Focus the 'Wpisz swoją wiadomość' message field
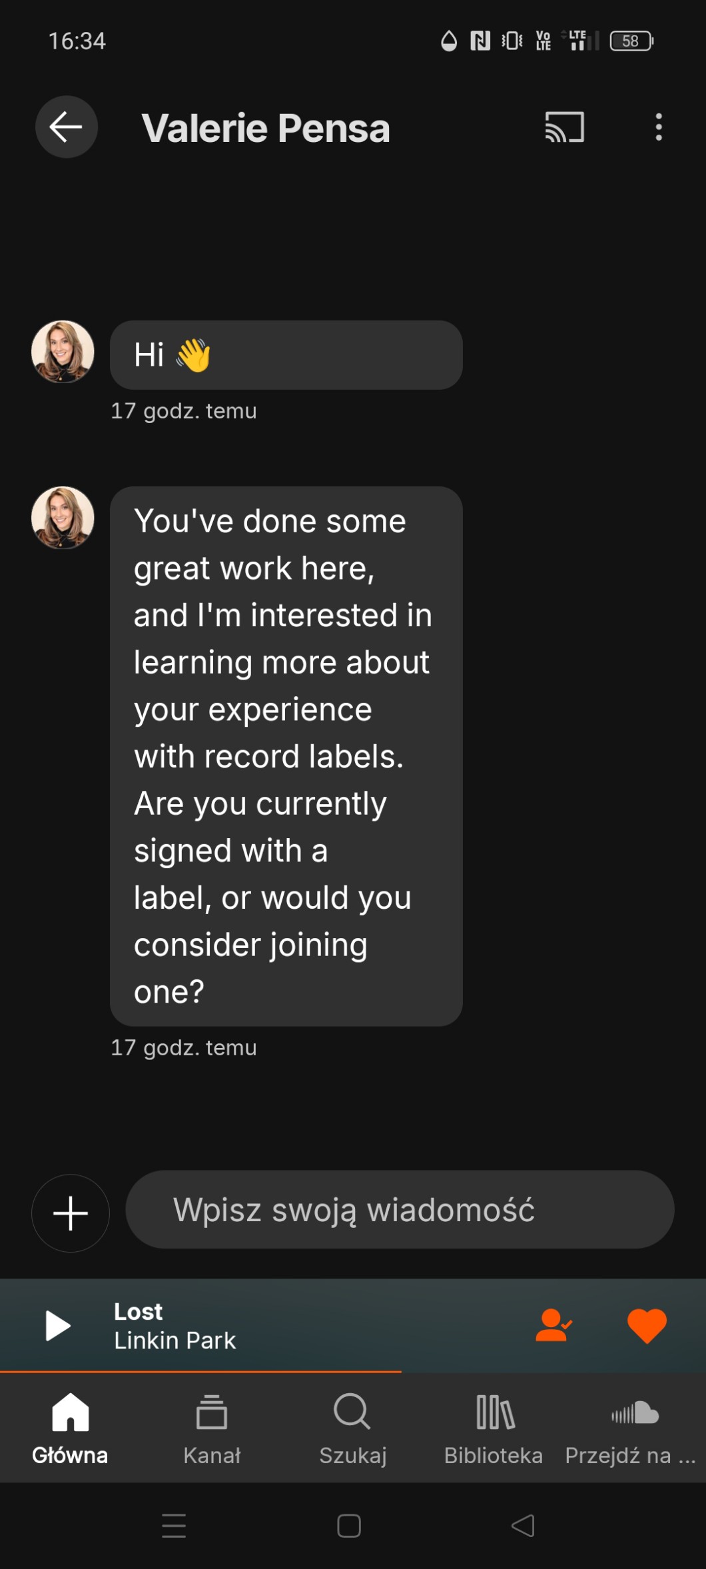The image size is (706, 1569). [x=400, y=1210]
